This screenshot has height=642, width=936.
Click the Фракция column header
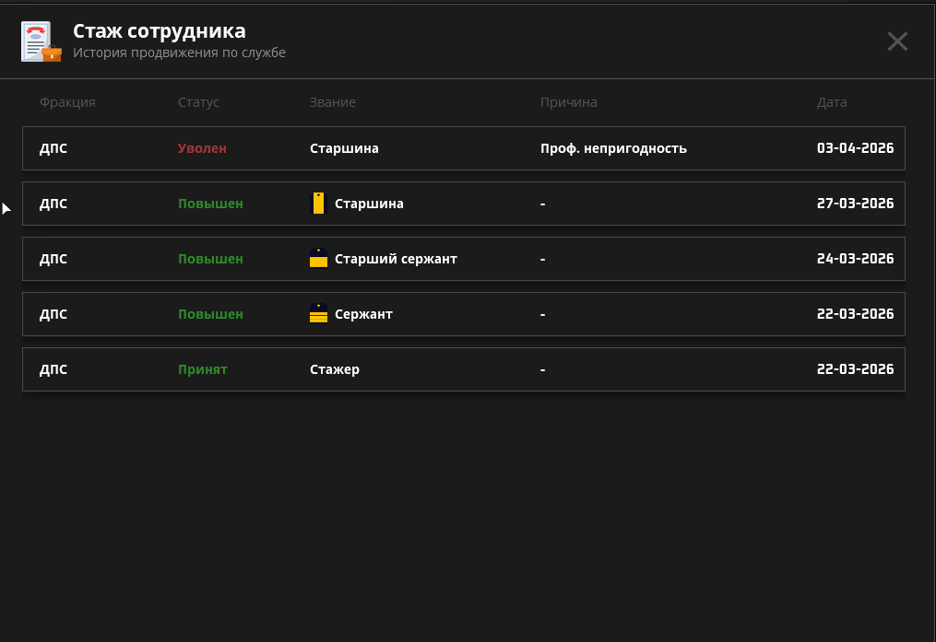point(67,102)
